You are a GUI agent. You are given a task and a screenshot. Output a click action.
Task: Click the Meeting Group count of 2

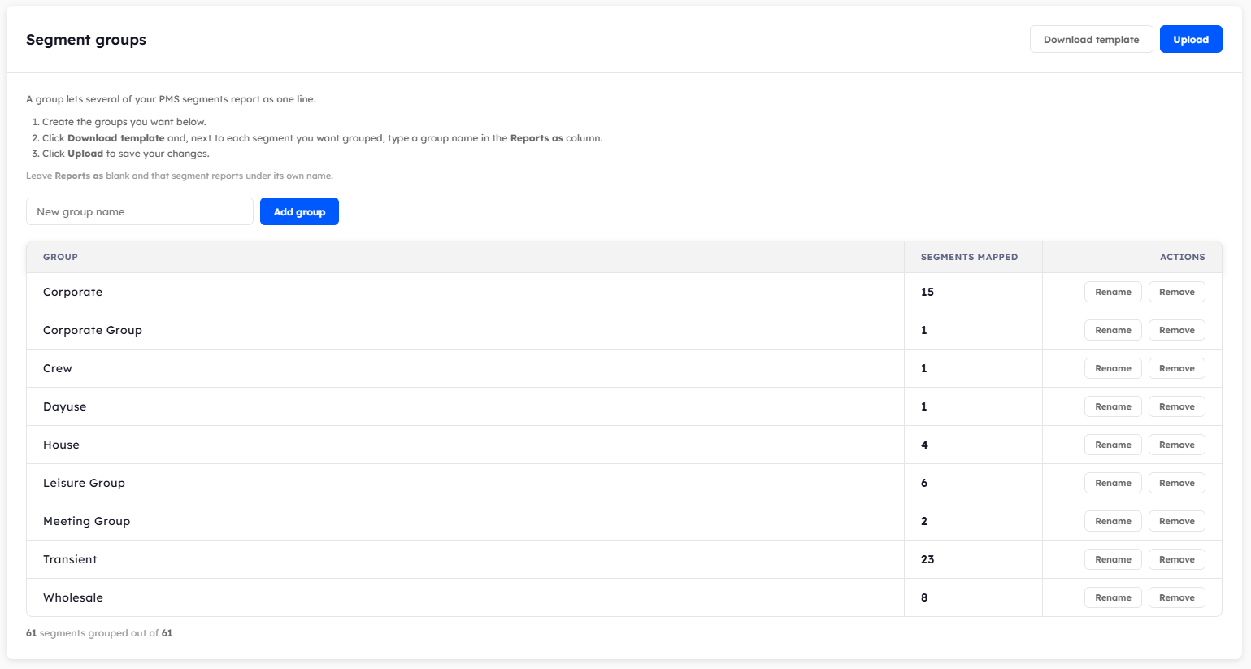point(924,521)
